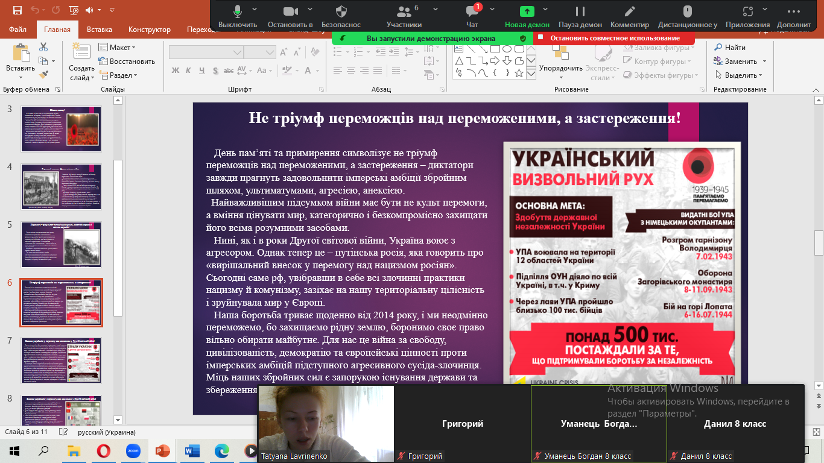Start Новая демонстрация screen share in Zoom

click(527, 16)
